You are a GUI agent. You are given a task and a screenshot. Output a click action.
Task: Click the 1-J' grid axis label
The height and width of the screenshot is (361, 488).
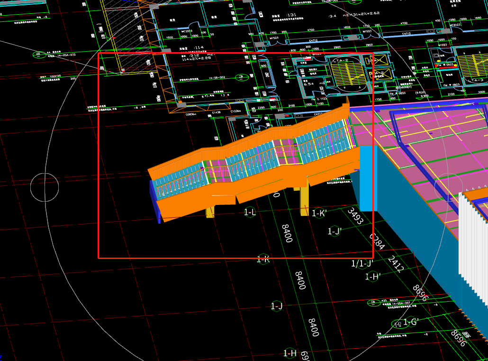coord(334,231)
